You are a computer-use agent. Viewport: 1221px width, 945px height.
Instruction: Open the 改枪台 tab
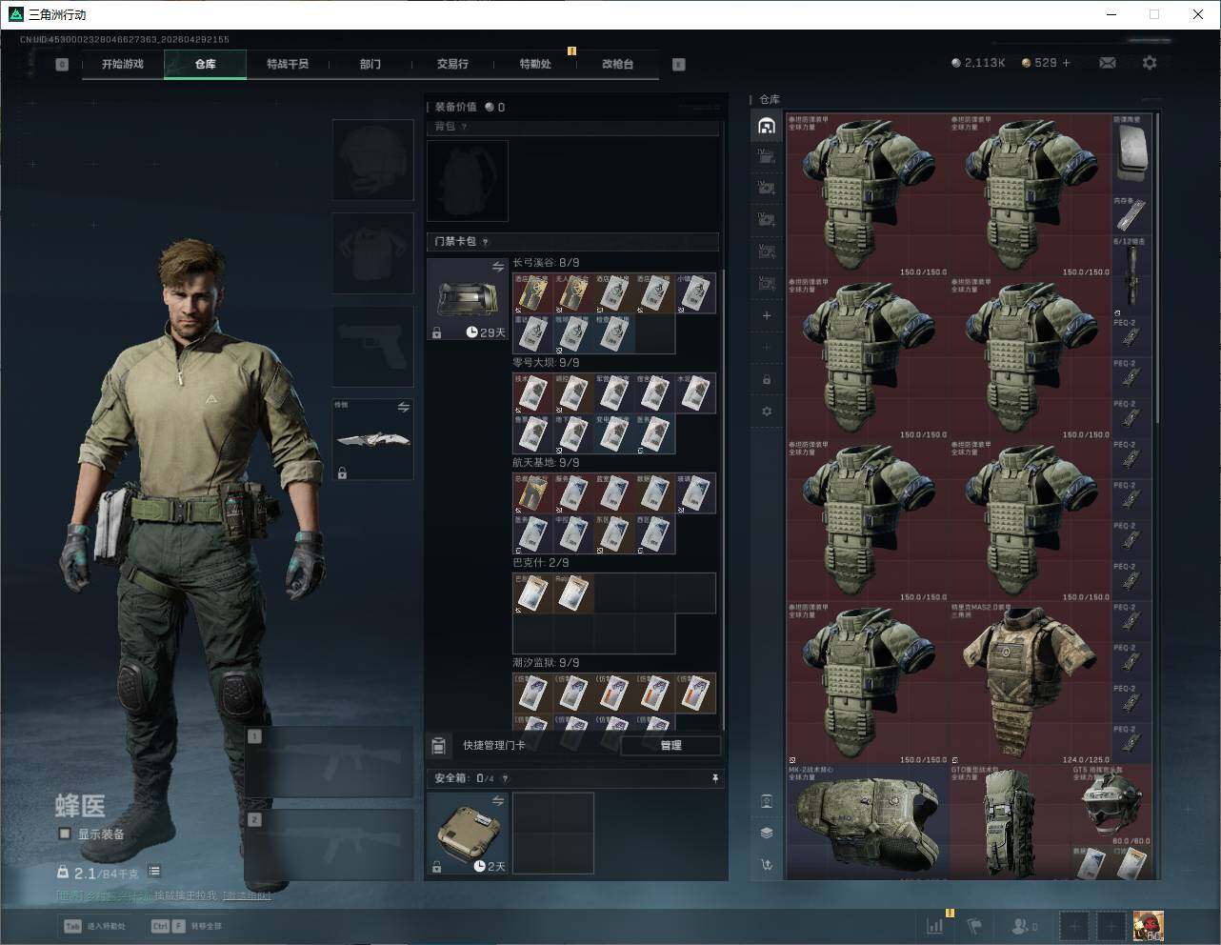(x=617, y=64)
